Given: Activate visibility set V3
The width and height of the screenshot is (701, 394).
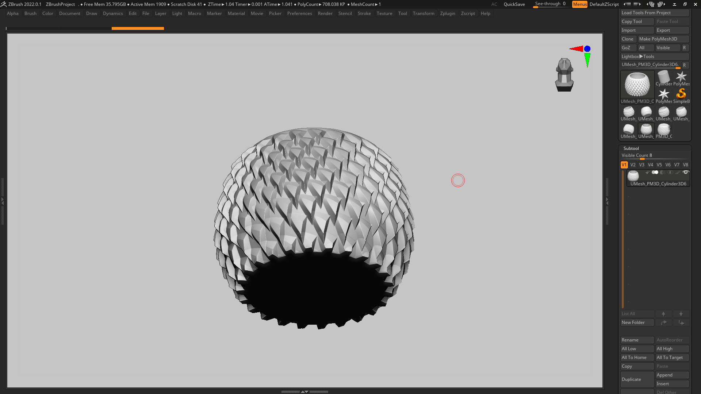Looking at the screenshot, I should 641,165.
